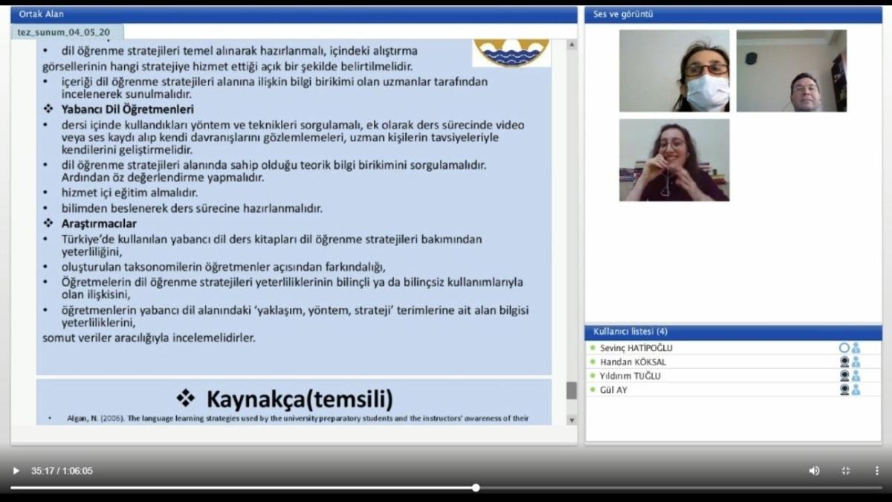Click the webcam icon next to Yıldırım TUĞLU
Screen dimensions: 892x502
(x=844, y=375)
